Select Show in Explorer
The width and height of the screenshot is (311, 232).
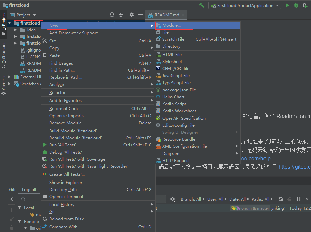(98, 183)
